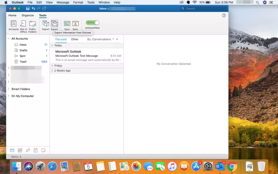Image resolution: width=278 pixels, height=174 pixels.
Task: Open Photos from the Dock
Action: tap(136, 167)
